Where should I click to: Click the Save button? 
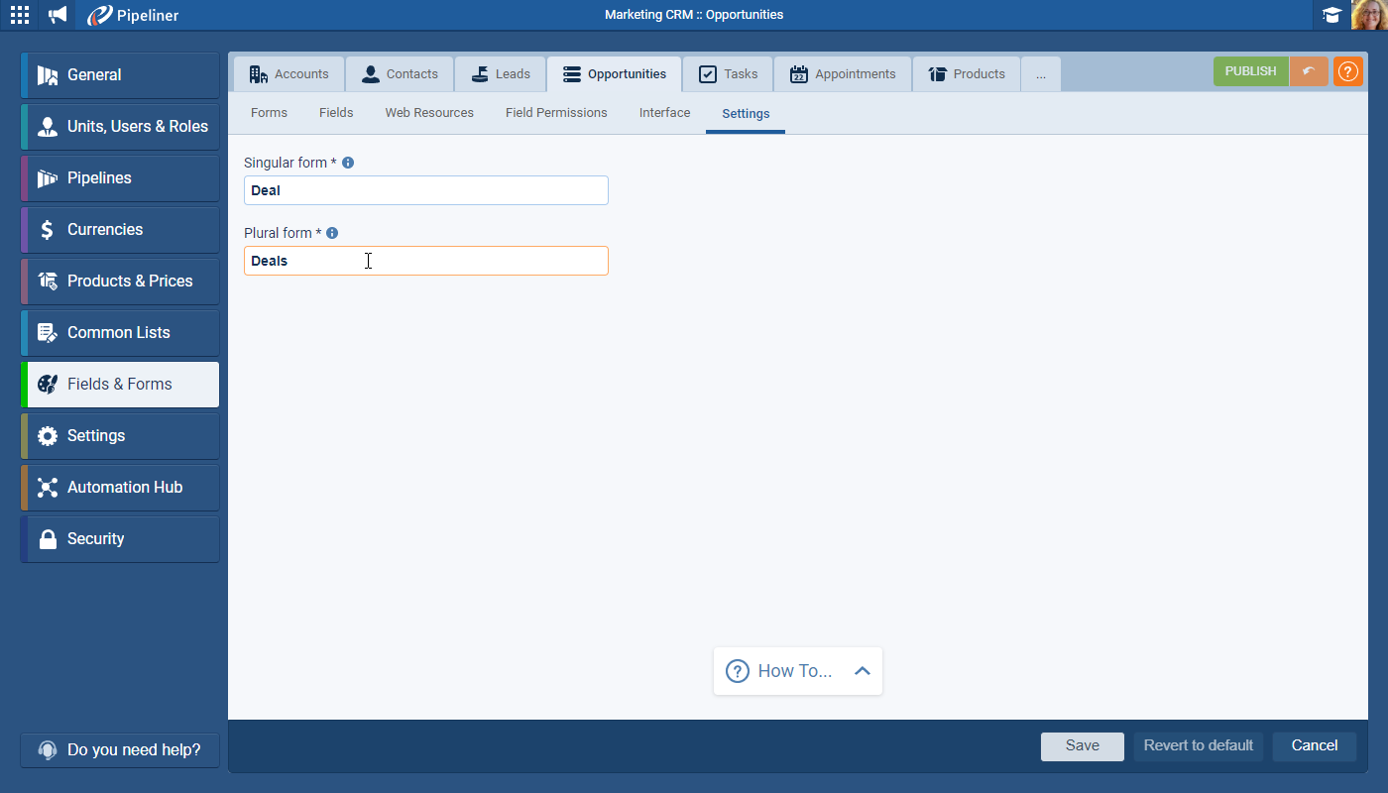click(1082, 745)
